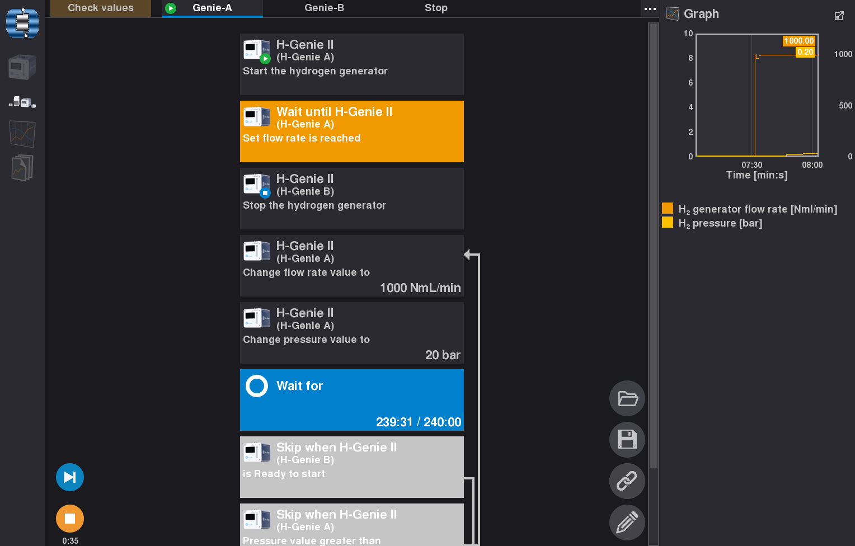The height and width of the screenshot is (546, 855).
Task: Open the three-dots overflow tabs menu
Action: (650, 9)
